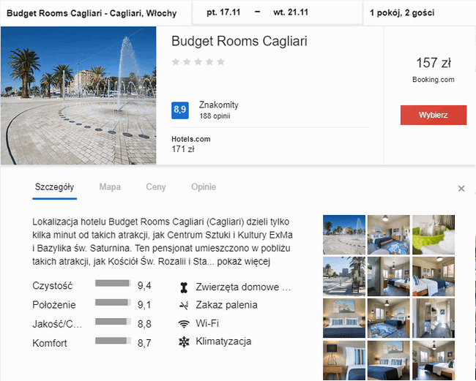Open the Ceny tab

(x=155, y=187)
